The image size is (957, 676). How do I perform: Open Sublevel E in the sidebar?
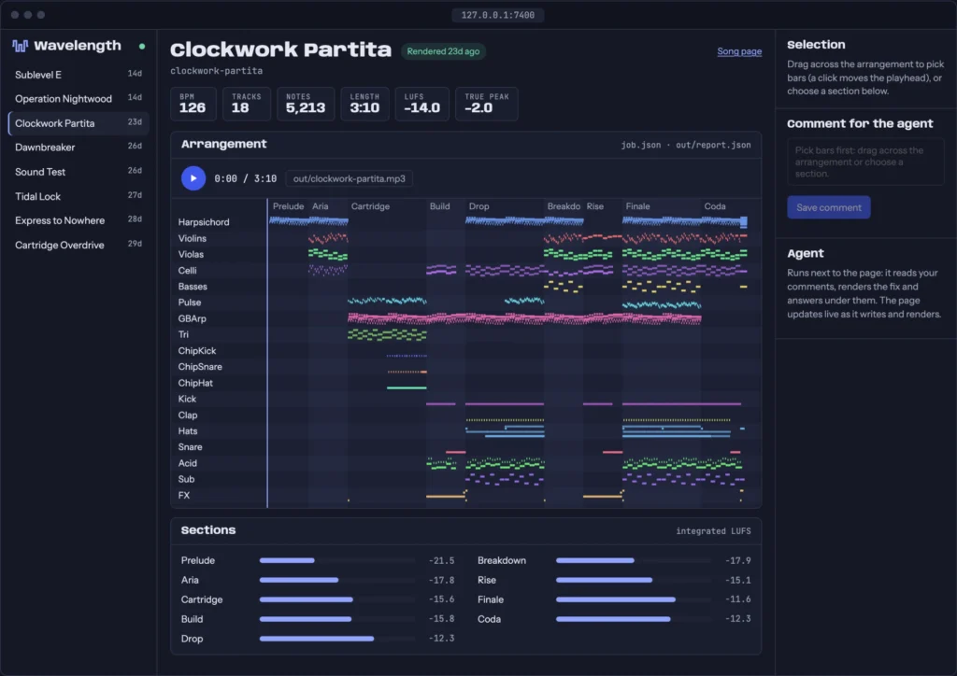79,75
